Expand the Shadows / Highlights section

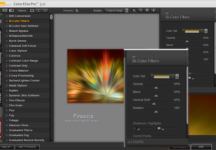(x=178, y=123)
